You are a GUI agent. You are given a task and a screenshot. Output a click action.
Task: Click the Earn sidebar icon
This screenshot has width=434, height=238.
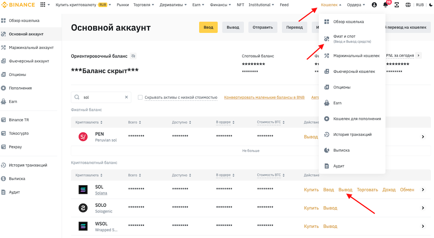click(x=3, y=102)
